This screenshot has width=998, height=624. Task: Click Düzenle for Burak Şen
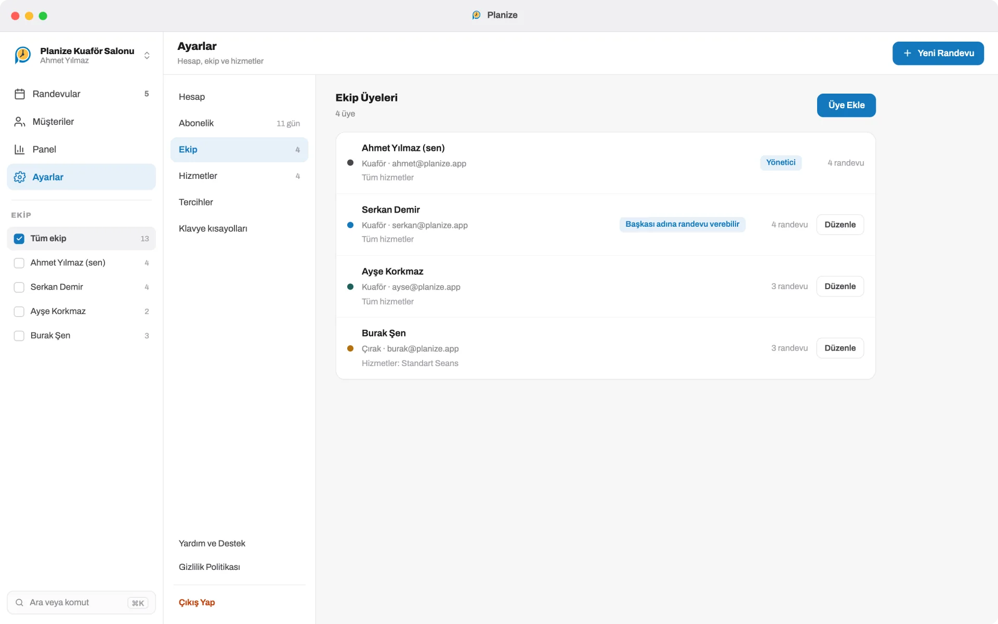[840, 348]
